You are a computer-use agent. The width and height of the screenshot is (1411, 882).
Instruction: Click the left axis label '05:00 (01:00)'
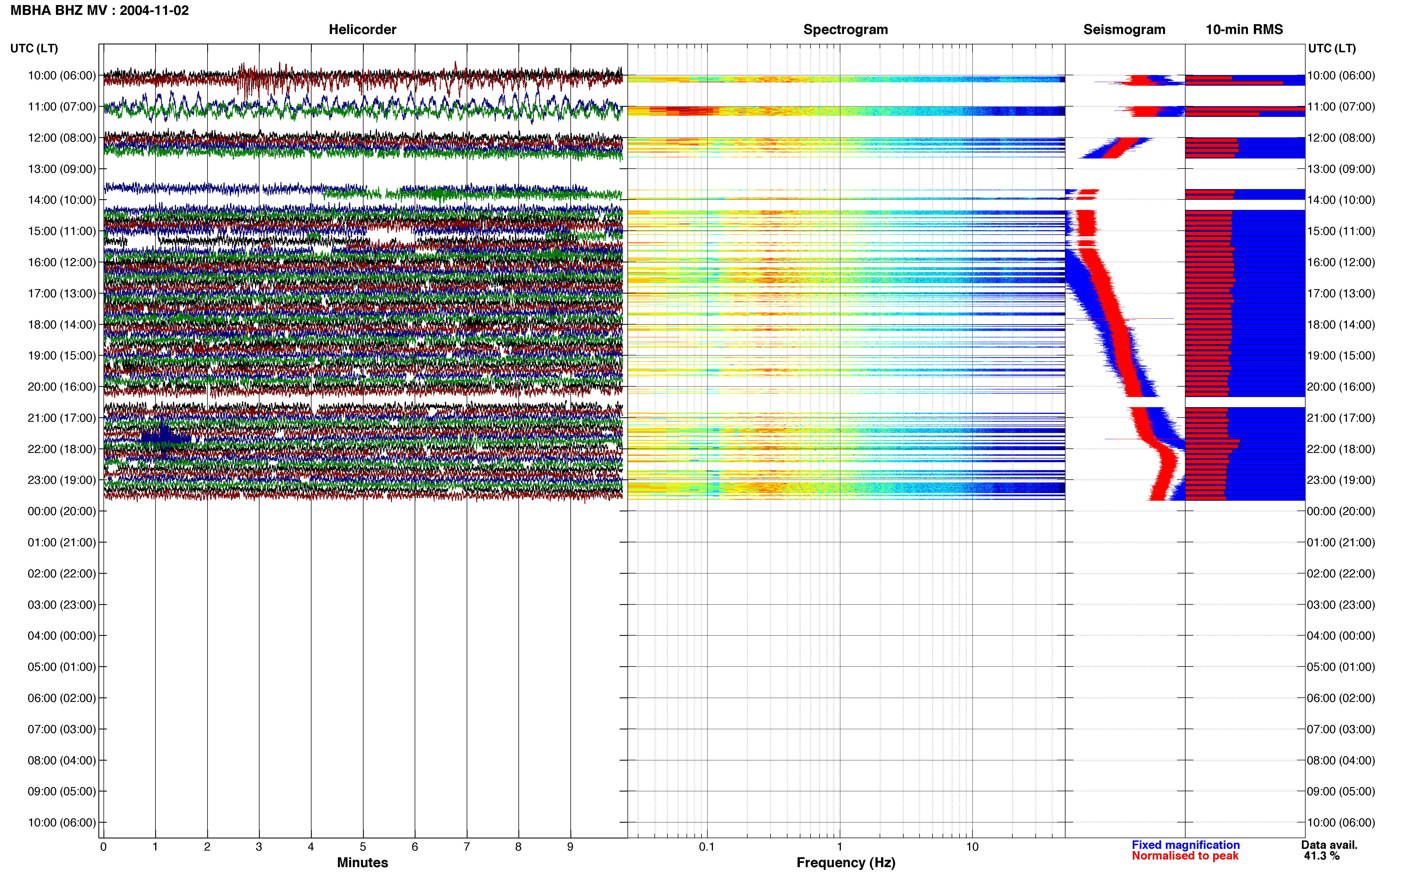click(62, 667)
